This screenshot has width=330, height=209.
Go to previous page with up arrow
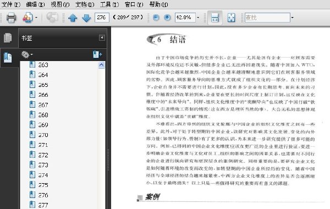(73, 18)
